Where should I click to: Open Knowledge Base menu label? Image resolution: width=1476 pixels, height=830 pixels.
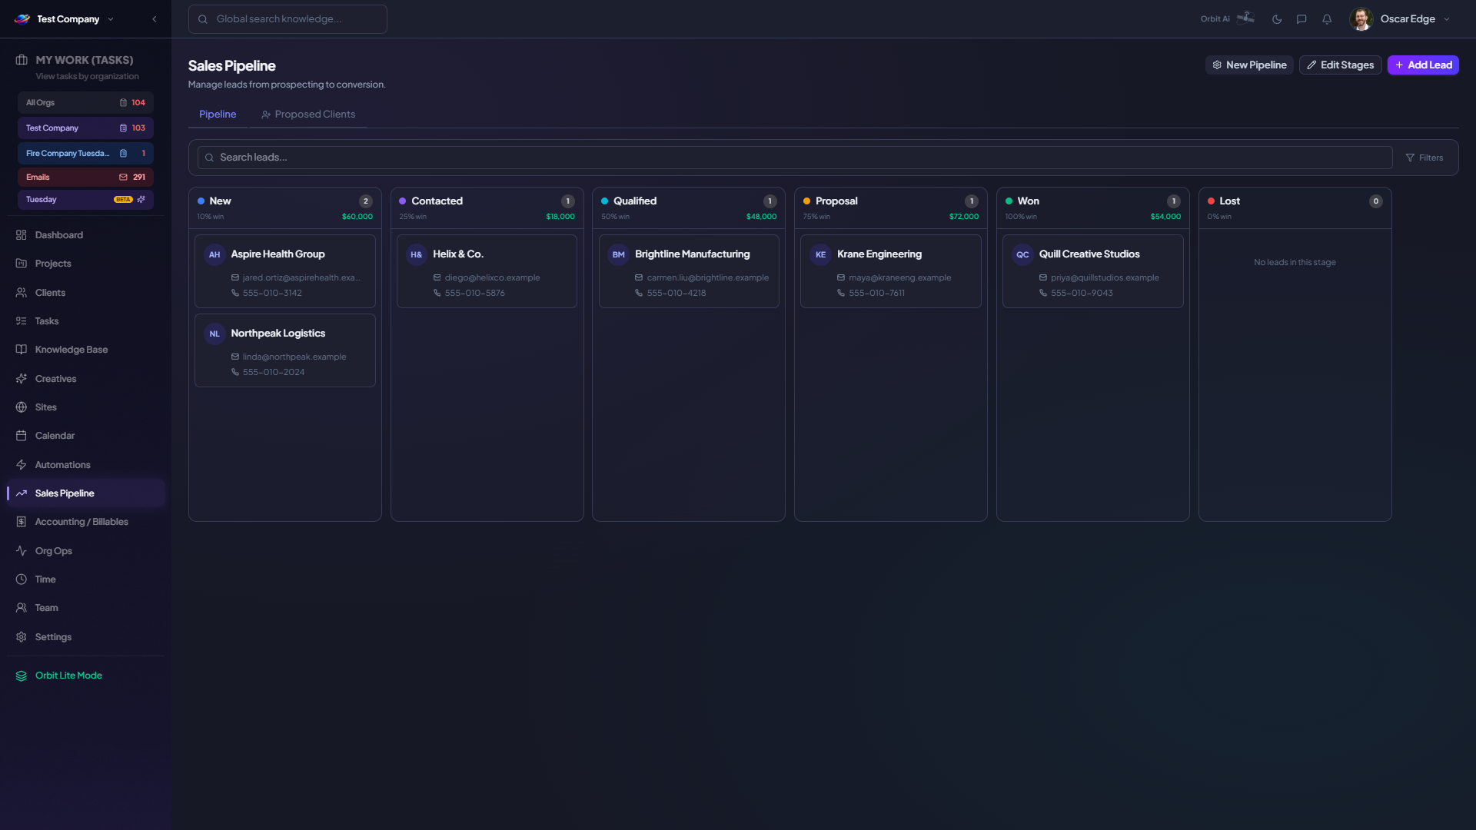tap(71, 350)
